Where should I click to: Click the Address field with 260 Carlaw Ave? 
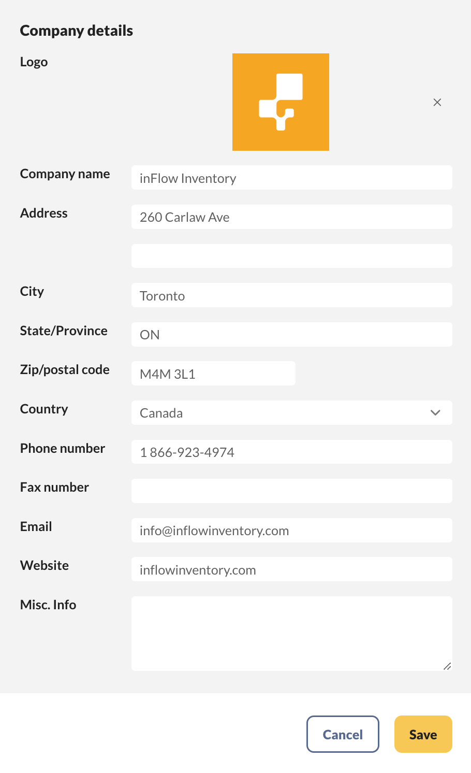coord(291,217)
